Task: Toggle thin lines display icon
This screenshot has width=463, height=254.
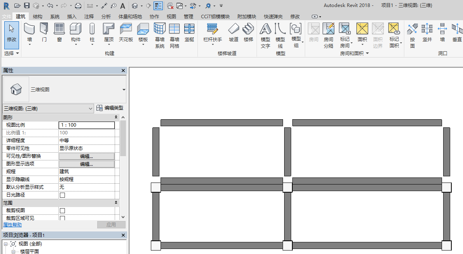Action: pos(158,5)
